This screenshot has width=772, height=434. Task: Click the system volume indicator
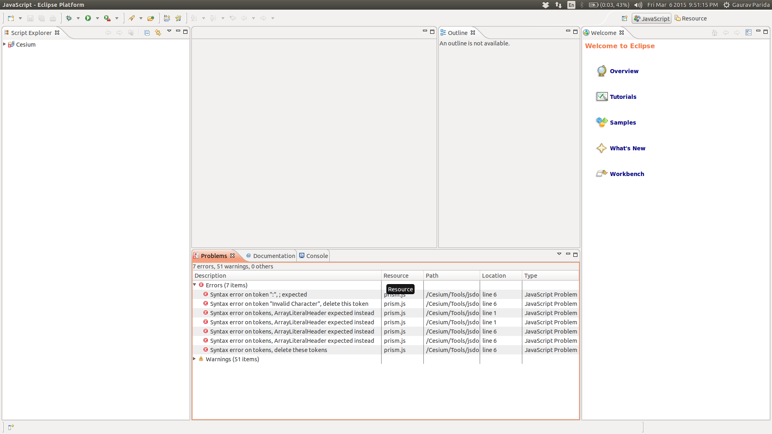[x=638, y=5]
